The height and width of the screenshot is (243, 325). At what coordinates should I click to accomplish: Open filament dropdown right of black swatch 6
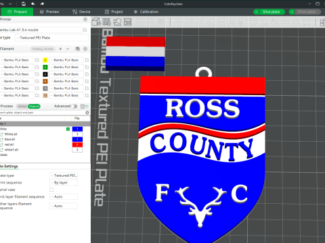point(66,74)
